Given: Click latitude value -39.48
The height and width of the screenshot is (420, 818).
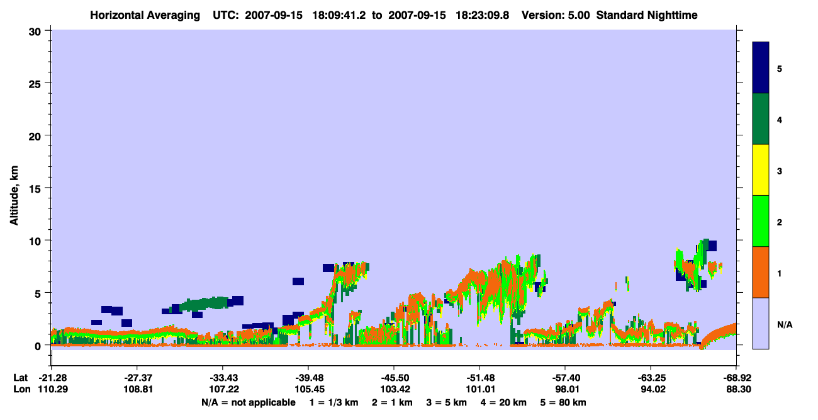Looking at the screenshot, I should (x=308, y=378).
